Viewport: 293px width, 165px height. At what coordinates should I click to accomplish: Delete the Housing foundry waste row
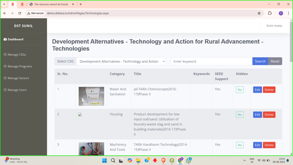[269, 115]
